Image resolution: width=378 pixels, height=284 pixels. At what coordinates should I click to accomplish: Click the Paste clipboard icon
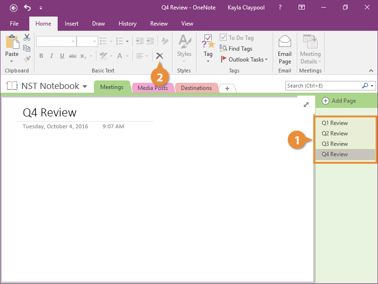click(12, 42)
